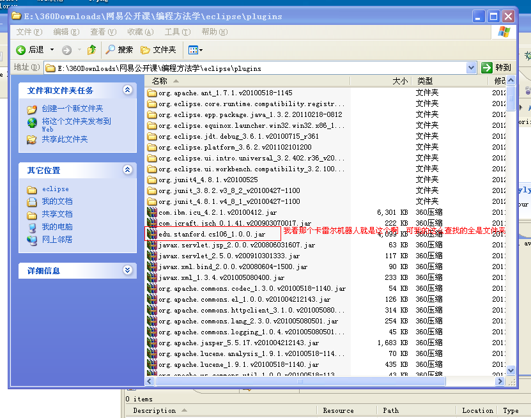Select folder icon of org.eclipse.platform_3.6.2
Image resolution: width=531 pixels, height=418 pixels.
tap(152, 147)
